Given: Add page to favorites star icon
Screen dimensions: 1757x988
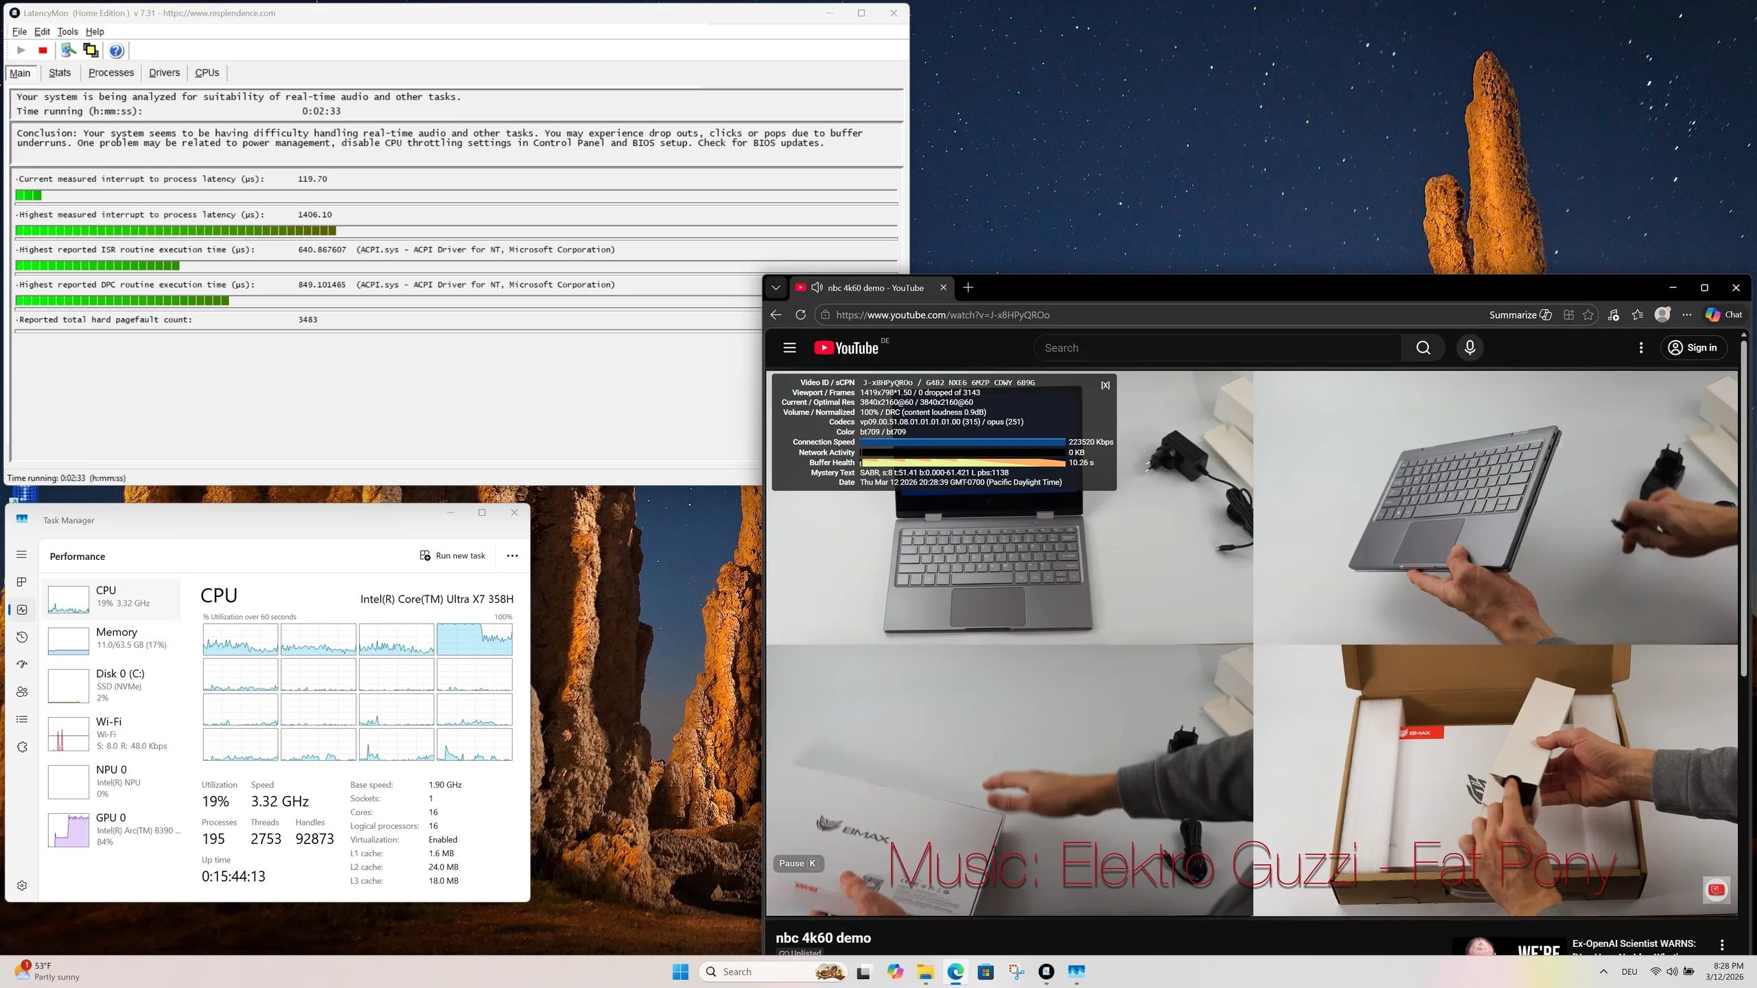Looking at the screenshot, I should tap(1588, 315).
